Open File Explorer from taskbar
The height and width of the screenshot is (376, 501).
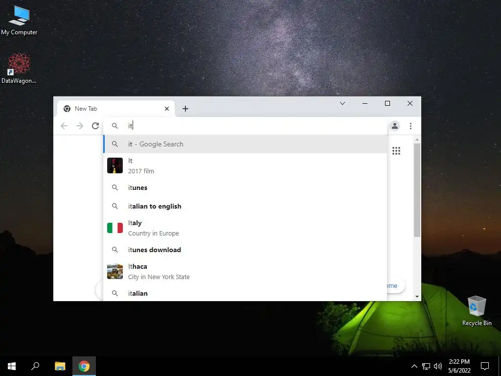click(60, 366)
